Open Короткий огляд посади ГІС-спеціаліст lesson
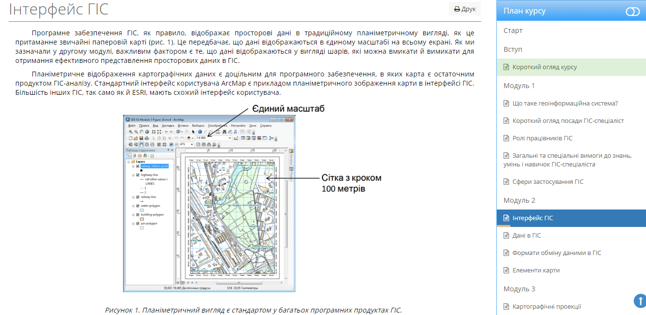The height and width of the screenshot is (315, 646). coord(568,120)
